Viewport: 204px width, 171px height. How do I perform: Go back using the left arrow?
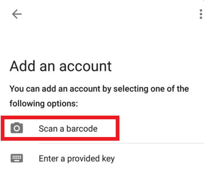[x=17, y=14]
